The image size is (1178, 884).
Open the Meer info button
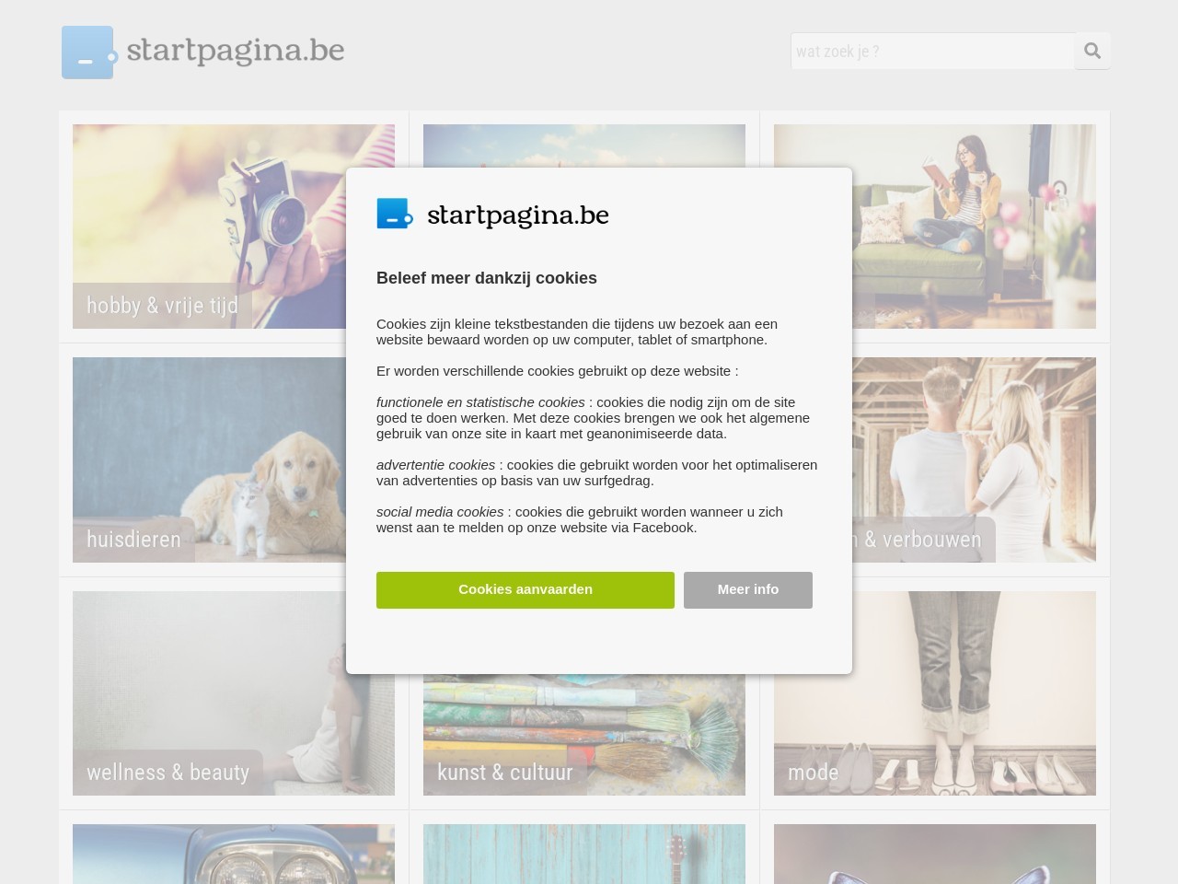(x=747, y=589)
